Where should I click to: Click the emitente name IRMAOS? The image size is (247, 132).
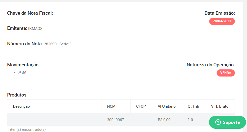tap(35, 29)
